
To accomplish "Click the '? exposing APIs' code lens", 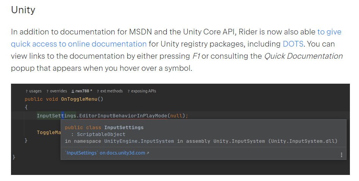I will tap(142, 91).
